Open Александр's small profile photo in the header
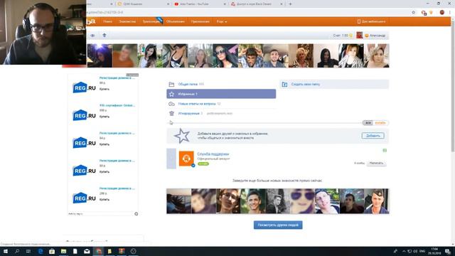 [x=360, y=36]
